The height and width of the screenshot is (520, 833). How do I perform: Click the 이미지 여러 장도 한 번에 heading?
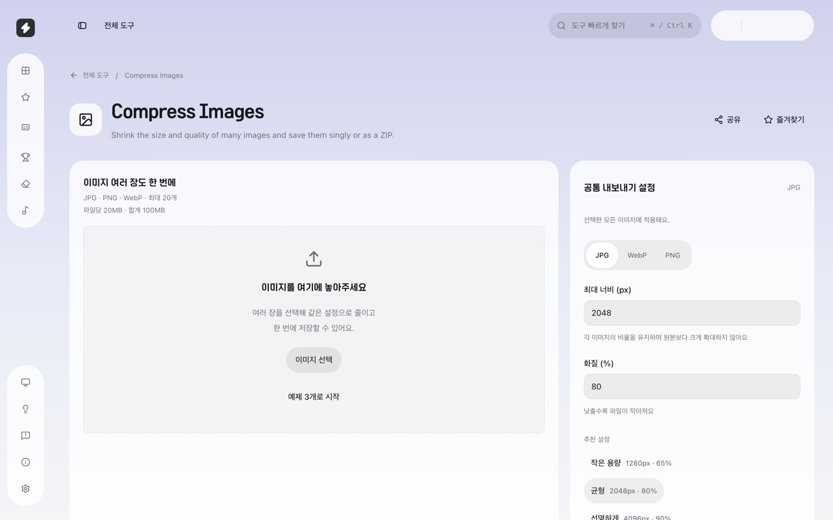coord(130,182)
